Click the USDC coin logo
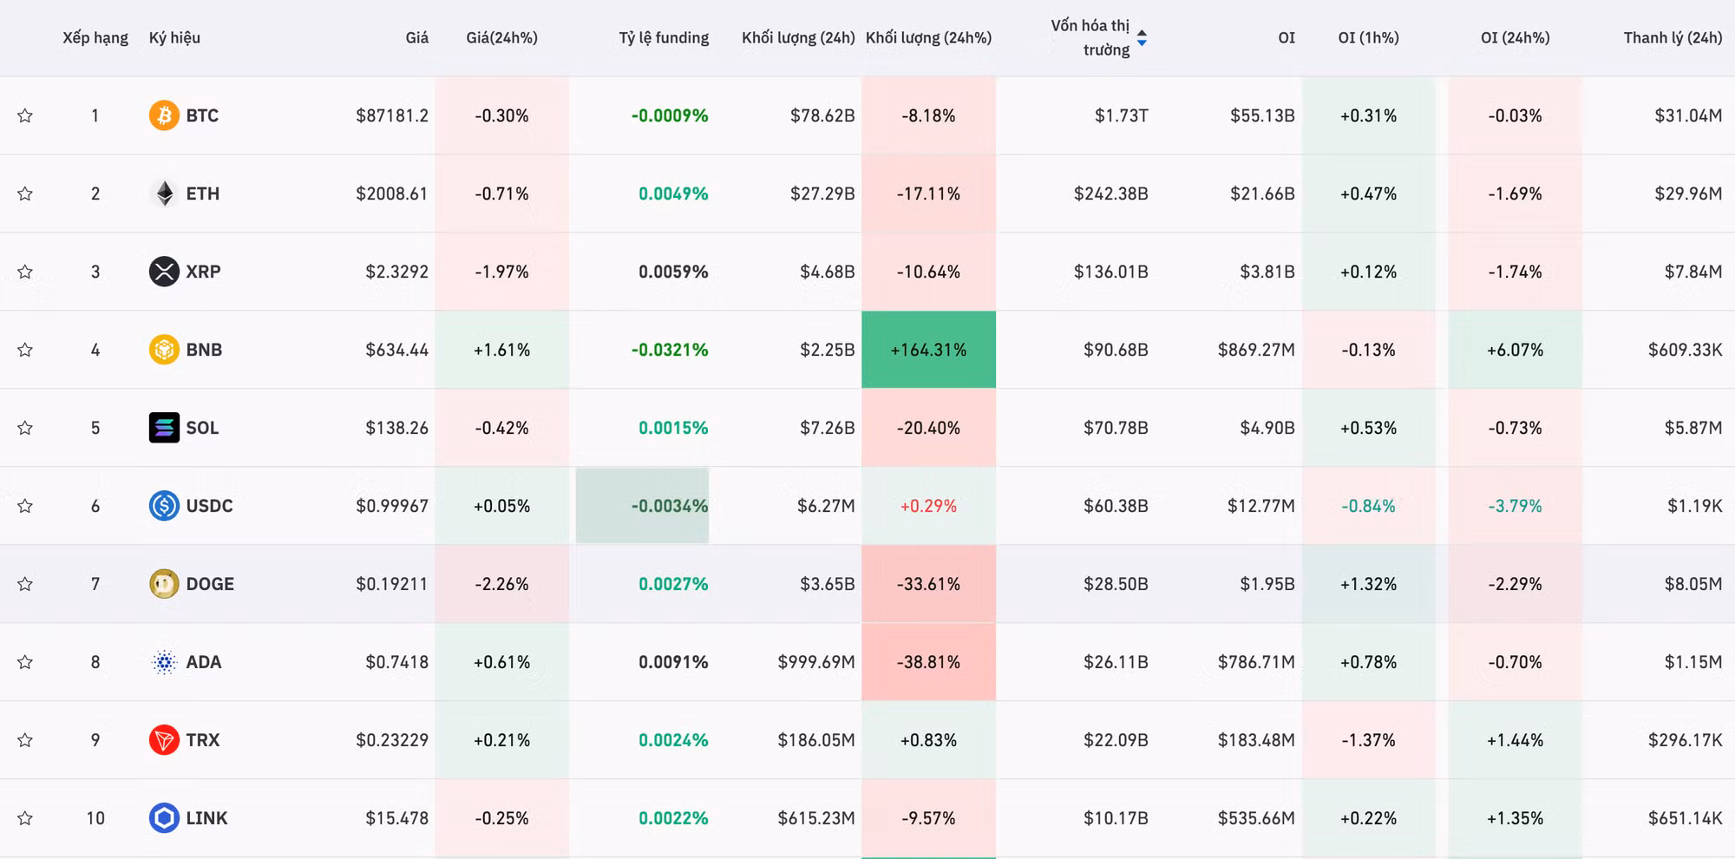Image resolution: width=1735 pixels, height=859 pixels. tap(164, 506)
